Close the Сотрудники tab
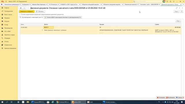185x104 pixels. 30,5
